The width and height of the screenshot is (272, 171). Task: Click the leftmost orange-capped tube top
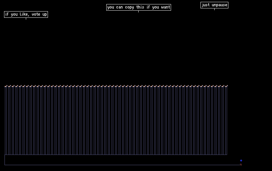(x=6, y=86)
